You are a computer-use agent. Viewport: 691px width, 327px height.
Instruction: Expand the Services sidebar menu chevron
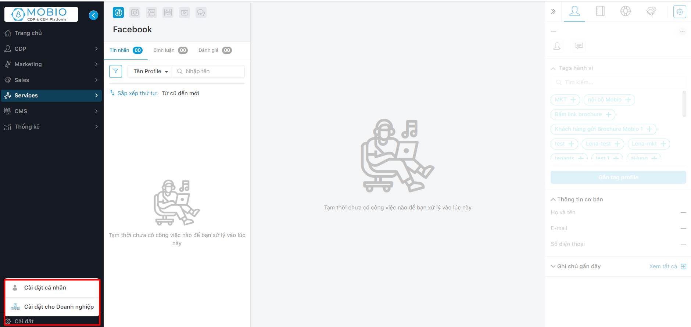point(96,96)
